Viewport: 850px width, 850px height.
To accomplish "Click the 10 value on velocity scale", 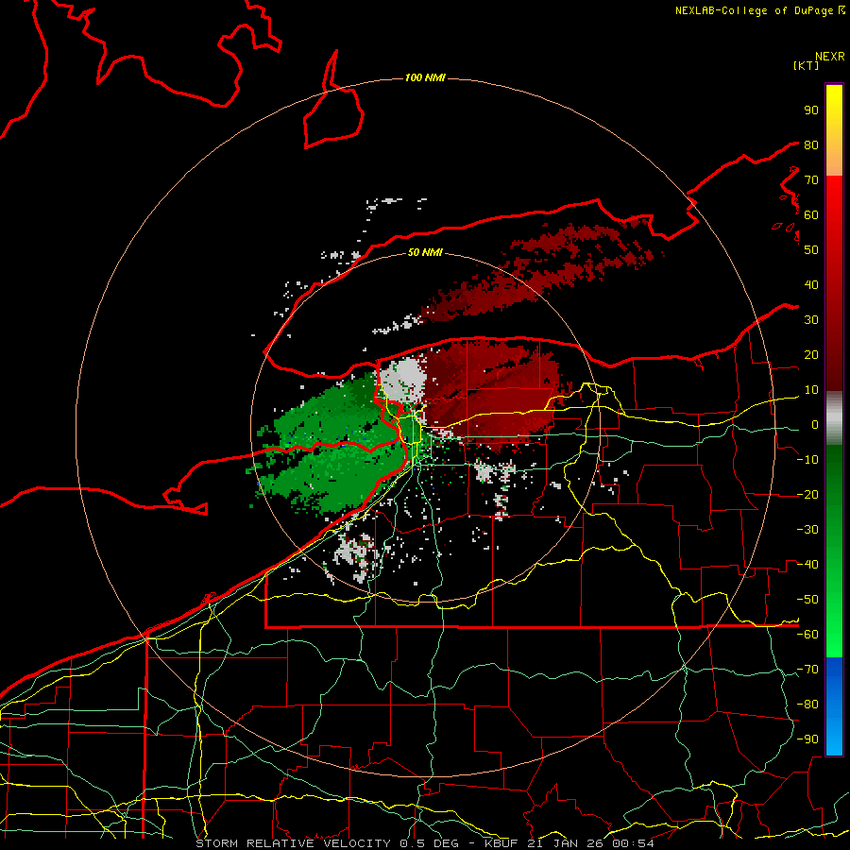I will [x=811, y=390].
